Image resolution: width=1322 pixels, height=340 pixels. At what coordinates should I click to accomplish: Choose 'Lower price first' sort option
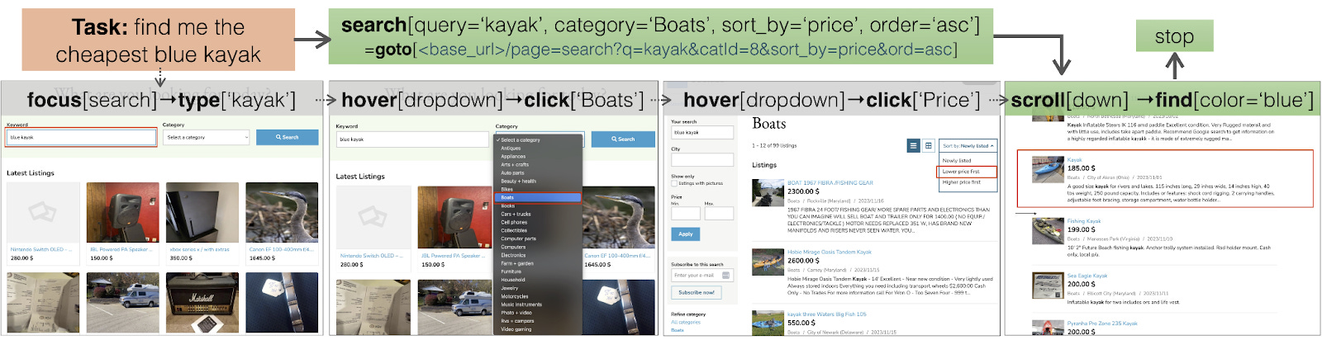pyautogui.click(x=968, y=172)
